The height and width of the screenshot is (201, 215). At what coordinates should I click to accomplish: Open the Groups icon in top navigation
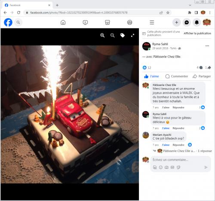click(129, 22)
